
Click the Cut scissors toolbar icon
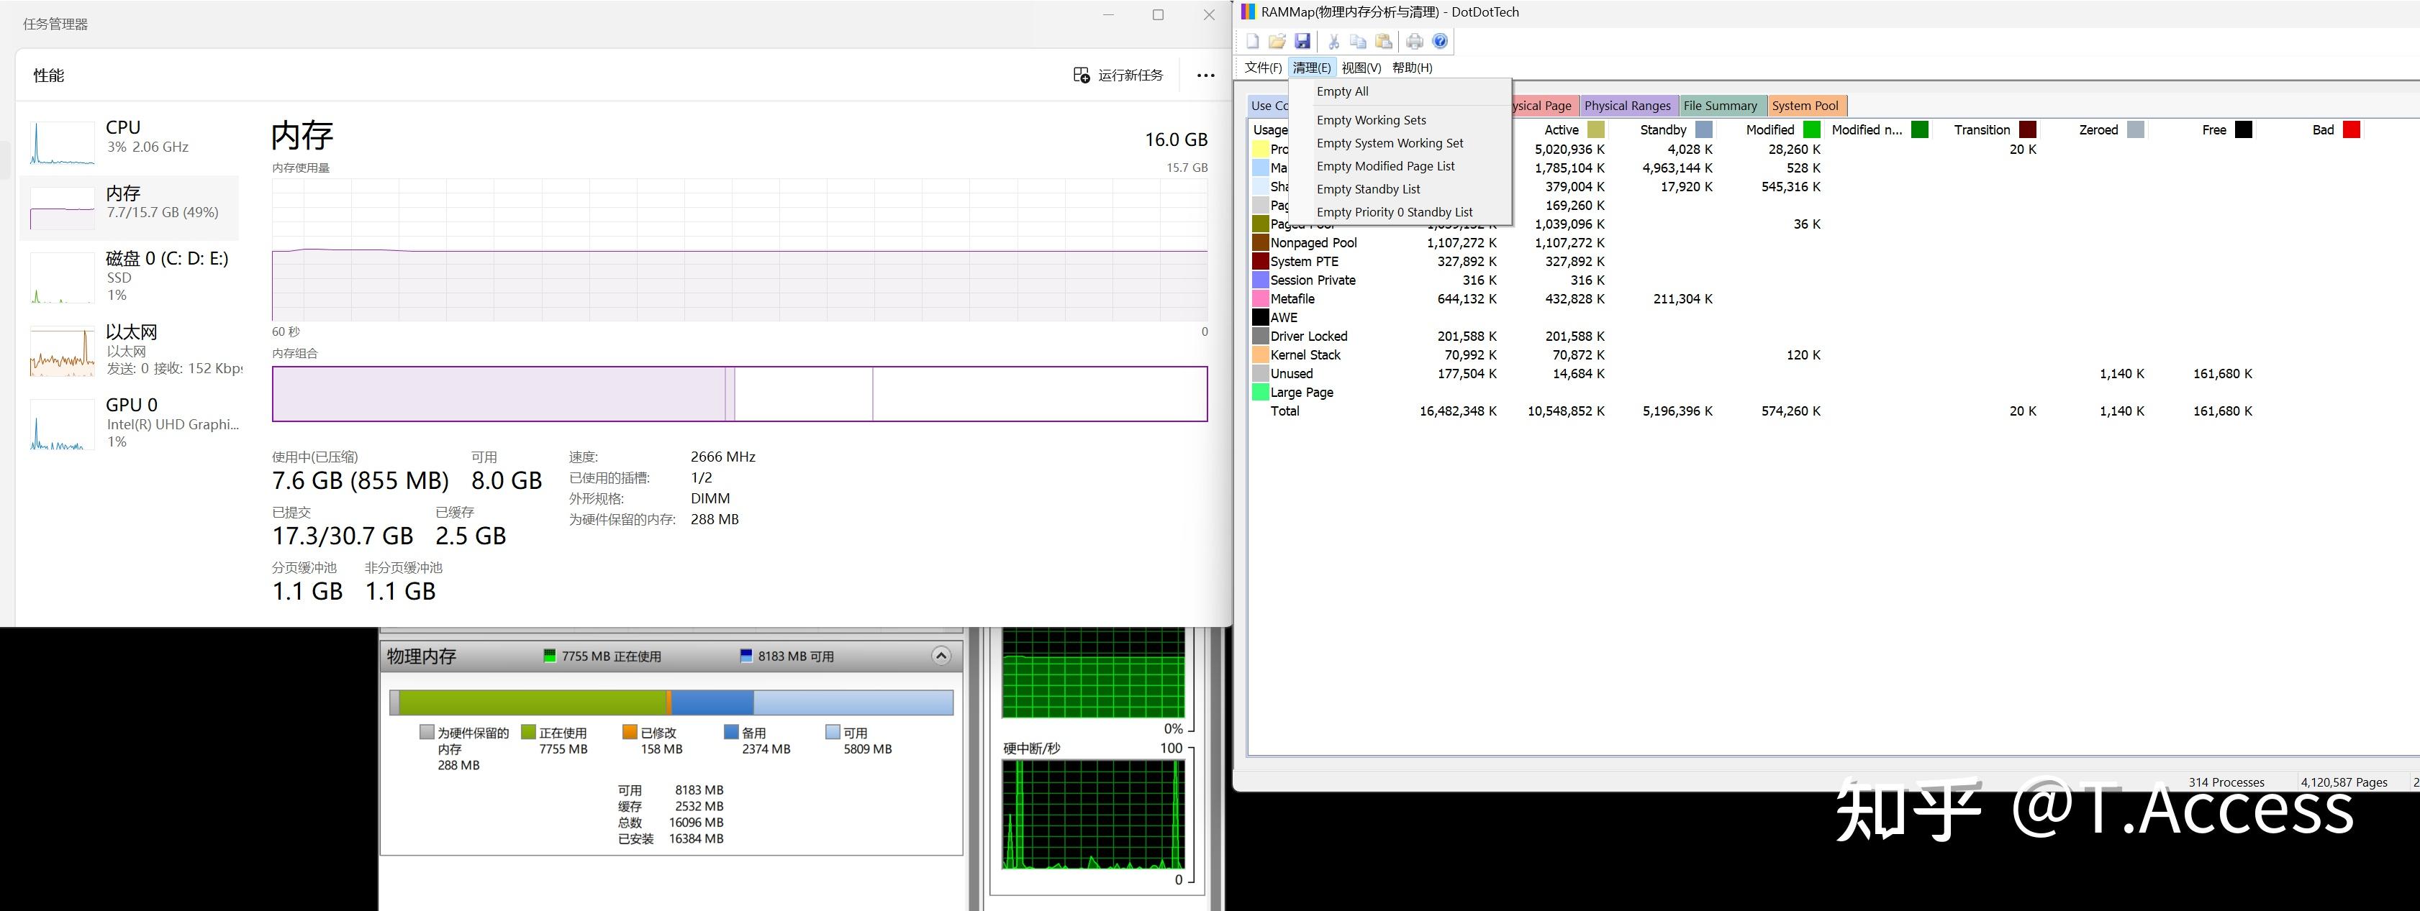pyautogui.click(x=1333, y=41)
